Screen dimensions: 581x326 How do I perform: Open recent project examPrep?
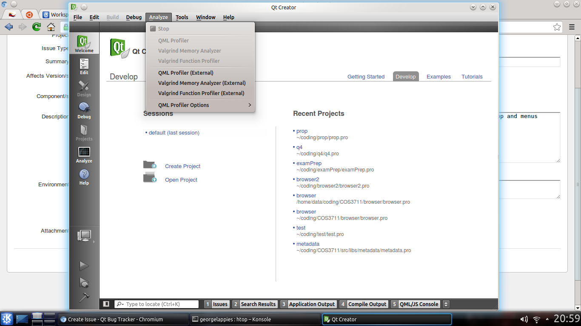pos(309,163)
